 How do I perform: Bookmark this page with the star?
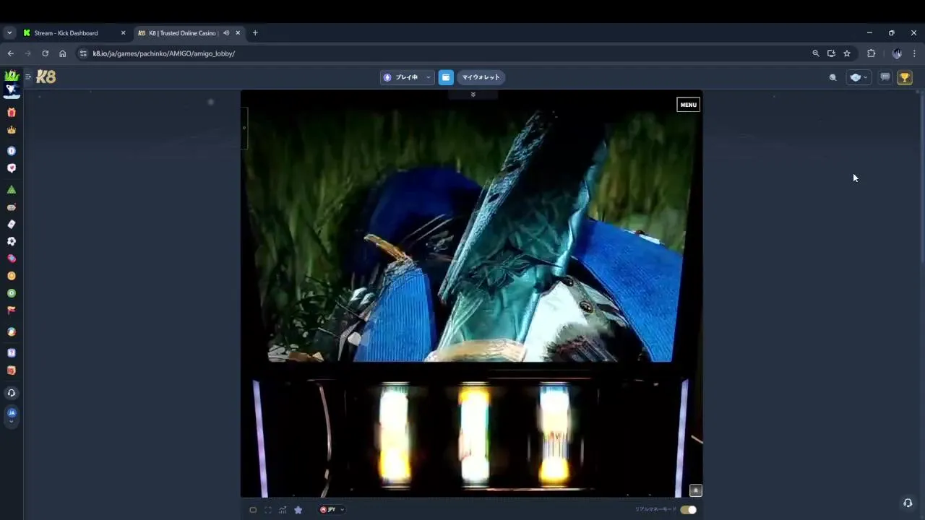(847, 53)
